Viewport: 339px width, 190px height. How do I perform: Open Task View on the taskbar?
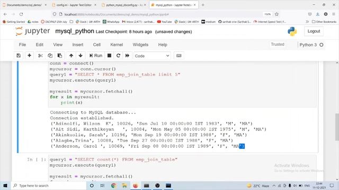[x=102, y=185]
